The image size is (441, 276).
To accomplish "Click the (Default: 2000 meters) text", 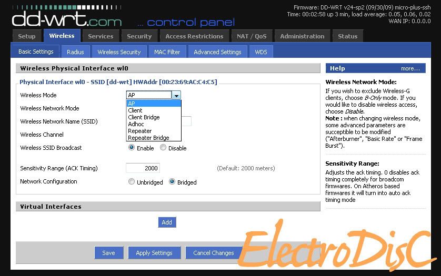I will coord(246,168).
